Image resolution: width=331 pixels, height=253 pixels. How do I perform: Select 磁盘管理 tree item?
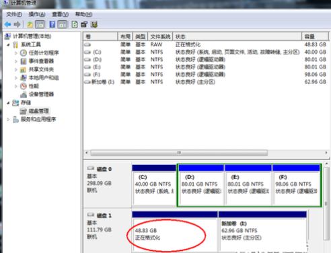point(39,111)
